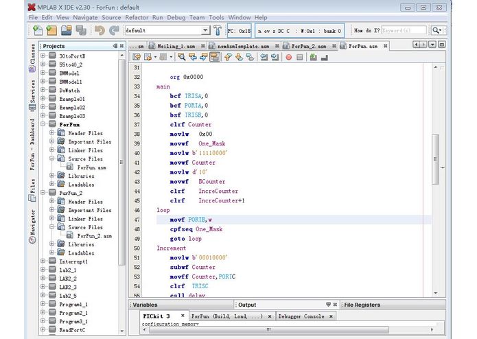Image resolution: width=477 pixels, height=339 pixels.
Task: Close the ForFun.asm editor tab
Action: point(385,46)
